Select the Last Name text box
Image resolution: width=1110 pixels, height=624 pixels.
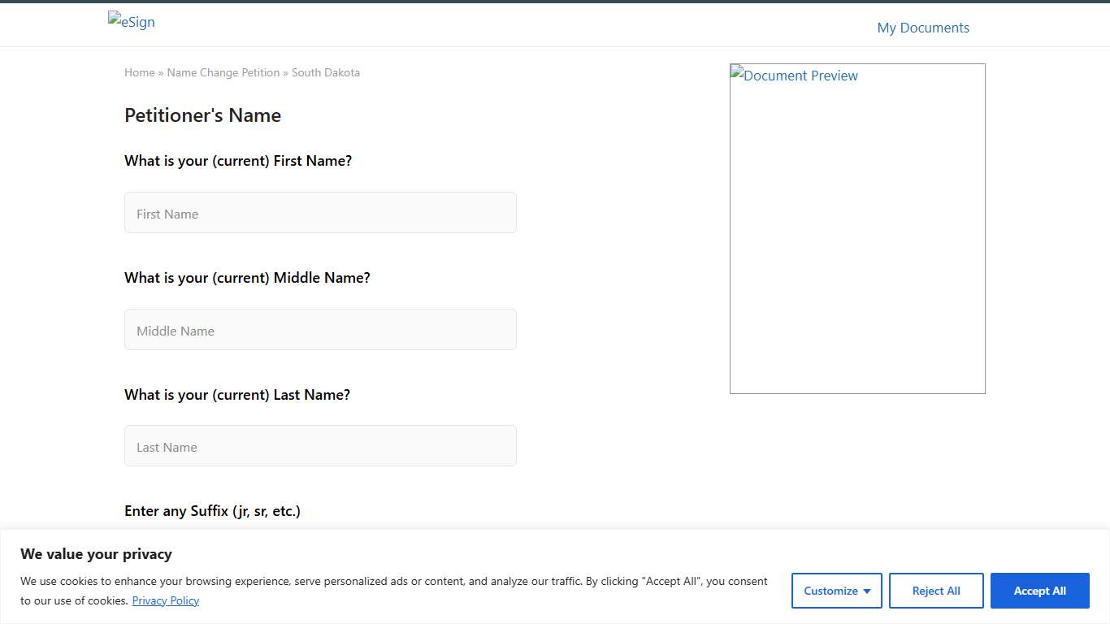click(320, 446)
